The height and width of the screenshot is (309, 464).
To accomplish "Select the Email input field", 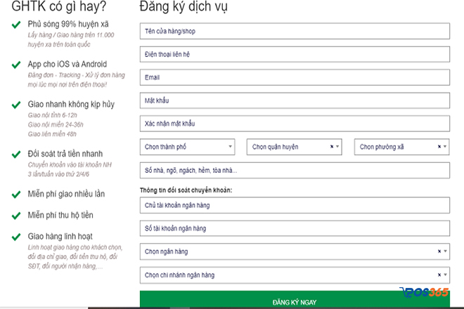I will (x=294, y=77).
